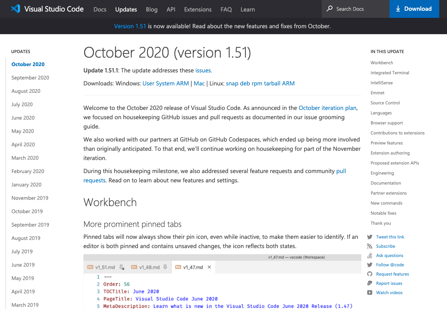This screenshot has height=309, width=447.
Task: Jump to Integrated Terminal in this update
Action: [390, 72]
